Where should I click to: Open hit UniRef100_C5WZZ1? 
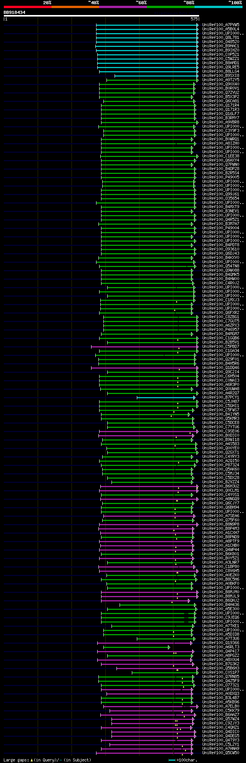pyautogui.click(x=221, y=58)
